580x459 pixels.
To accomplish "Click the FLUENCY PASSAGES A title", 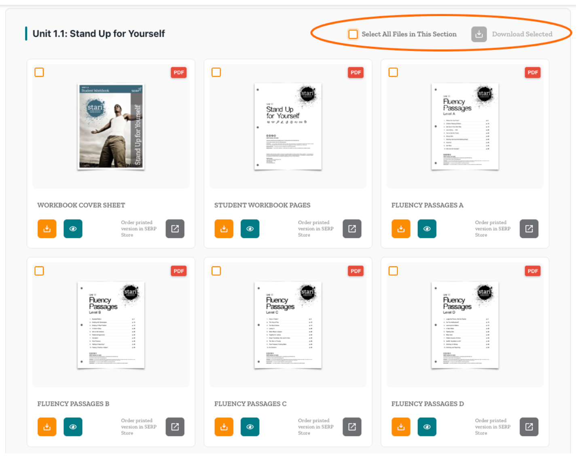I will [x=428, y=205].
